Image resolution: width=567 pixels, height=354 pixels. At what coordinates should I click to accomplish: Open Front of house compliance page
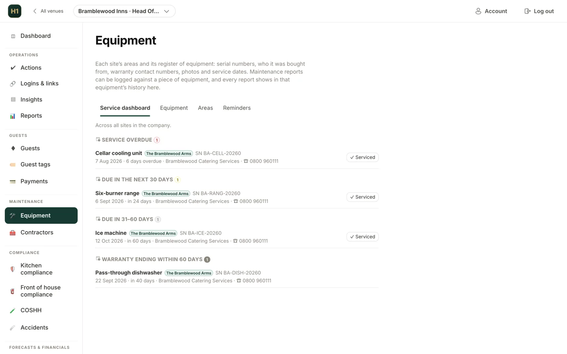pos(41,291)
